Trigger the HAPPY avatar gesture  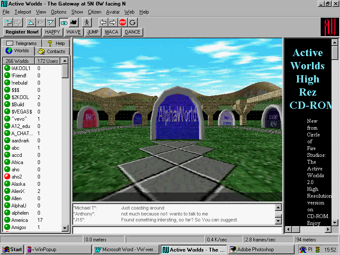coord(52,32)
